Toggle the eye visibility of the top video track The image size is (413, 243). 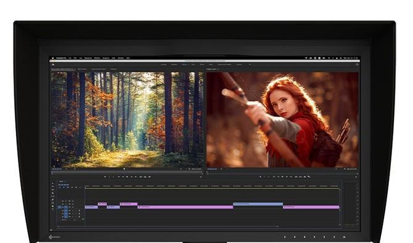(73, 201)
